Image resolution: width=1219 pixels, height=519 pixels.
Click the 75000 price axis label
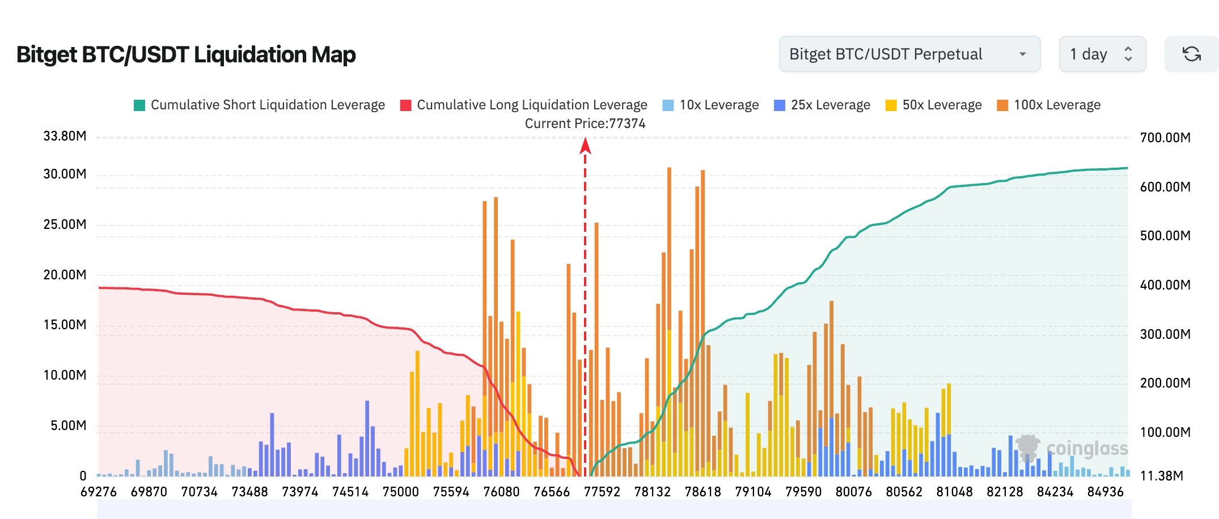[401, 492]
